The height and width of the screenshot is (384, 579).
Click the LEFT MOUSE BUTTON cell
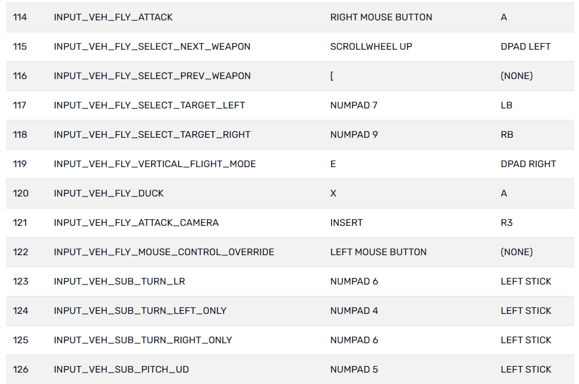[x=378, y=252]
